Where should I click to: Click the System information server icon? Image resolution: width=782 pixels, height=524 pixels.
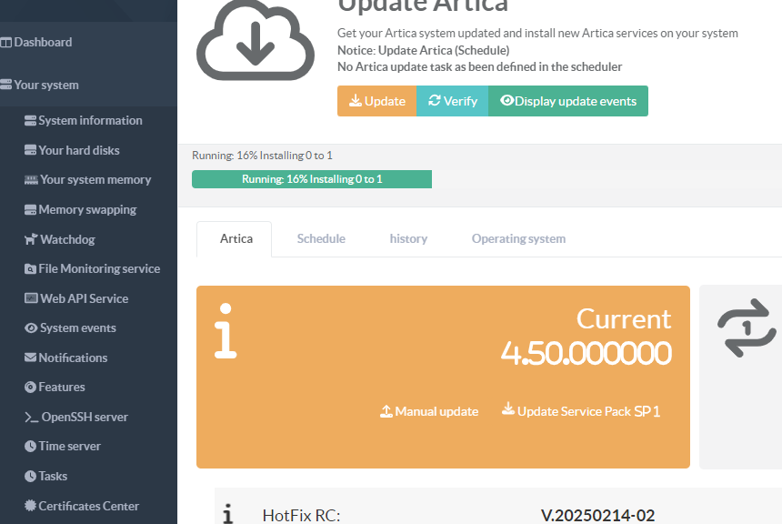tap(31, 120)
